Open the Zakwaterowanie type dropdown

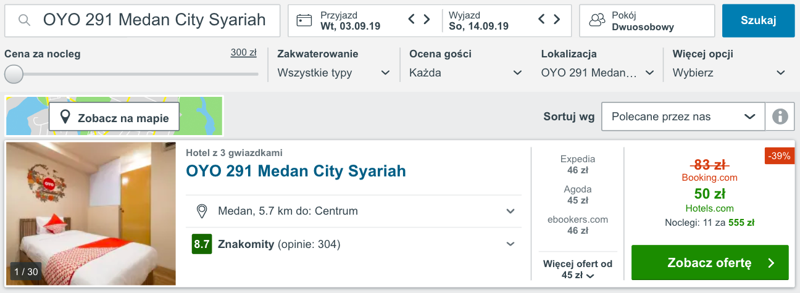click(333, 73)
